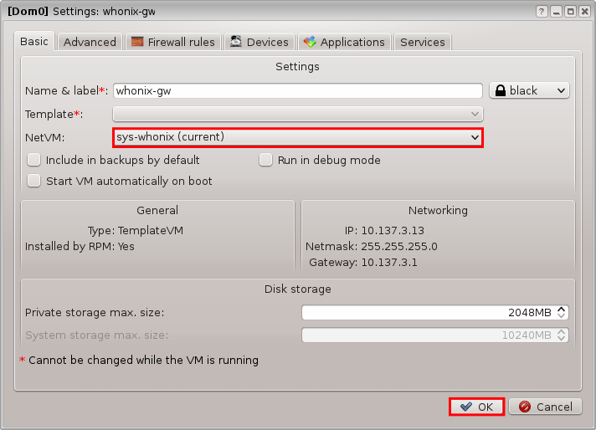Click the brick wall Firewall rules icon

coord(136,42)
